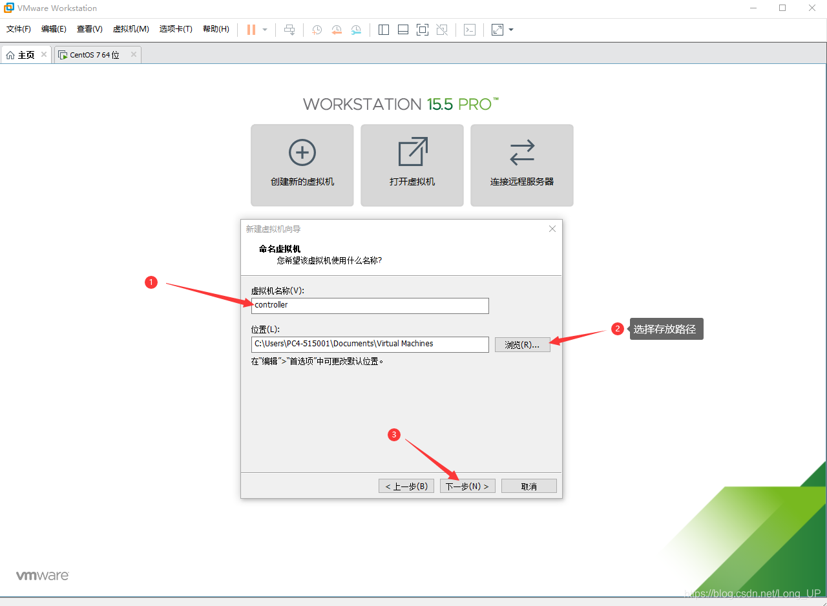This screenshot has width=827, height=606.
Task: Toggle the library sidebar view icon
Action: (384, 30)
